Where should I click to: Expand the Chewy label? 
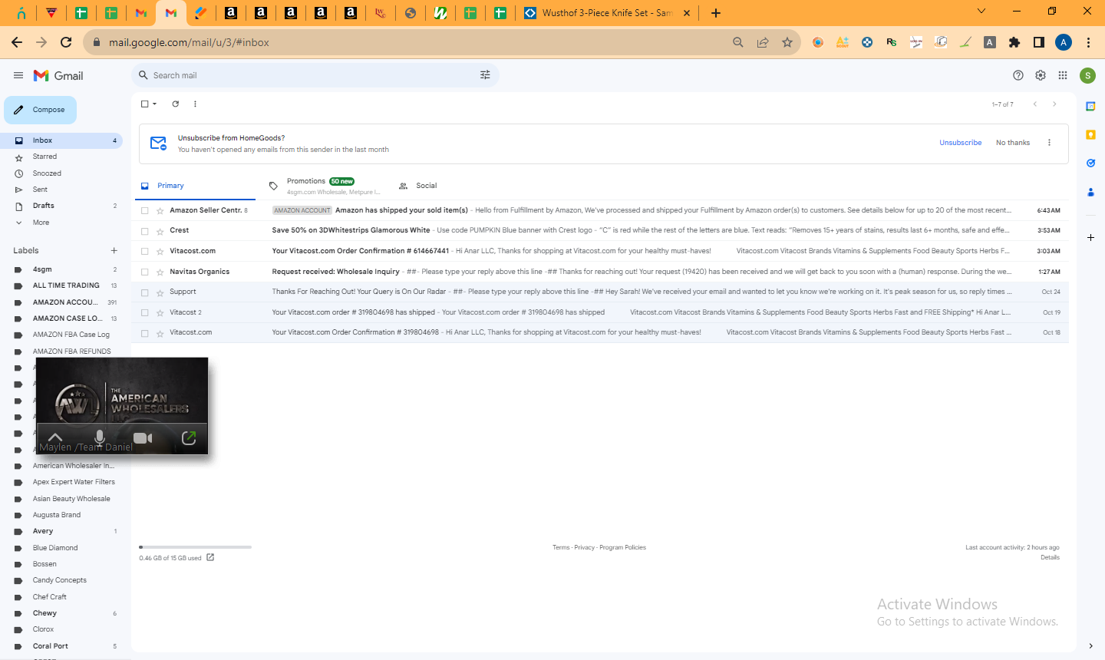18,613
